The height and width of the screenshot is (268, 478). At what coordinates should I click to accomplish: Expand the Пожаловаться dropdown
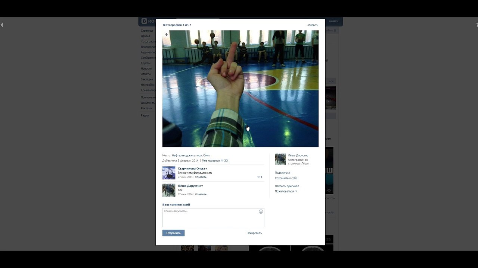(x=286, y=191)
